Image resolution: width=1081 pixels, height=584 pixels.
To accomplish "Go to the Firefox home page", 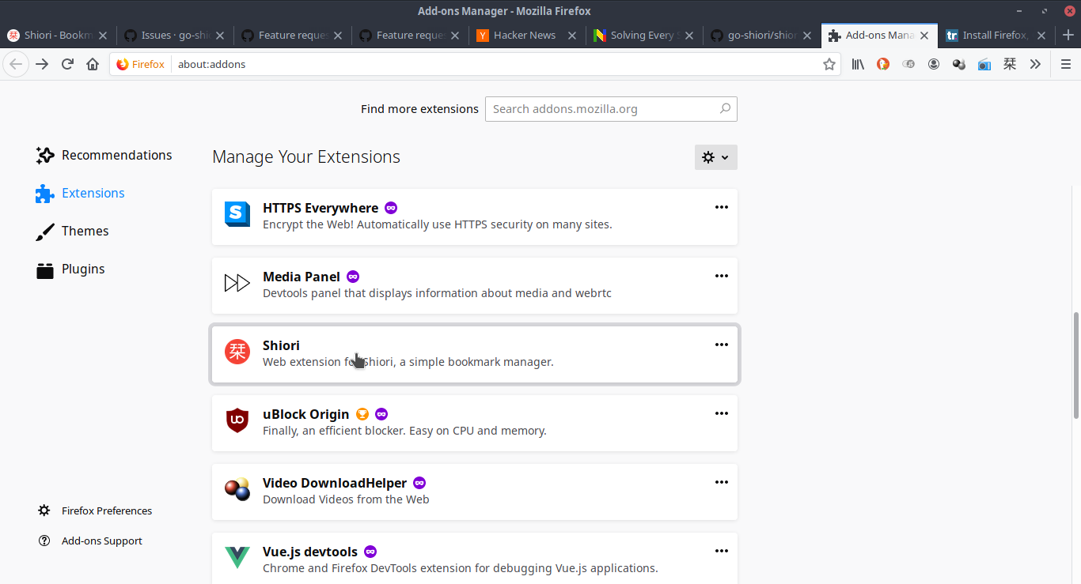I will (93, 64).
